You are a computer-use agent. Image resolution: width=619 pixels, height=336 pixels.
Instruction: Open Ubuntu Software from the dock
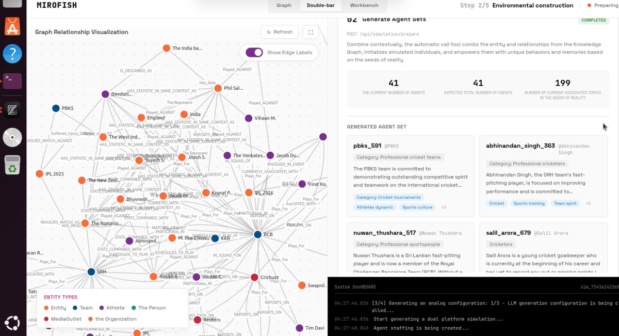[x=12, y=26]
